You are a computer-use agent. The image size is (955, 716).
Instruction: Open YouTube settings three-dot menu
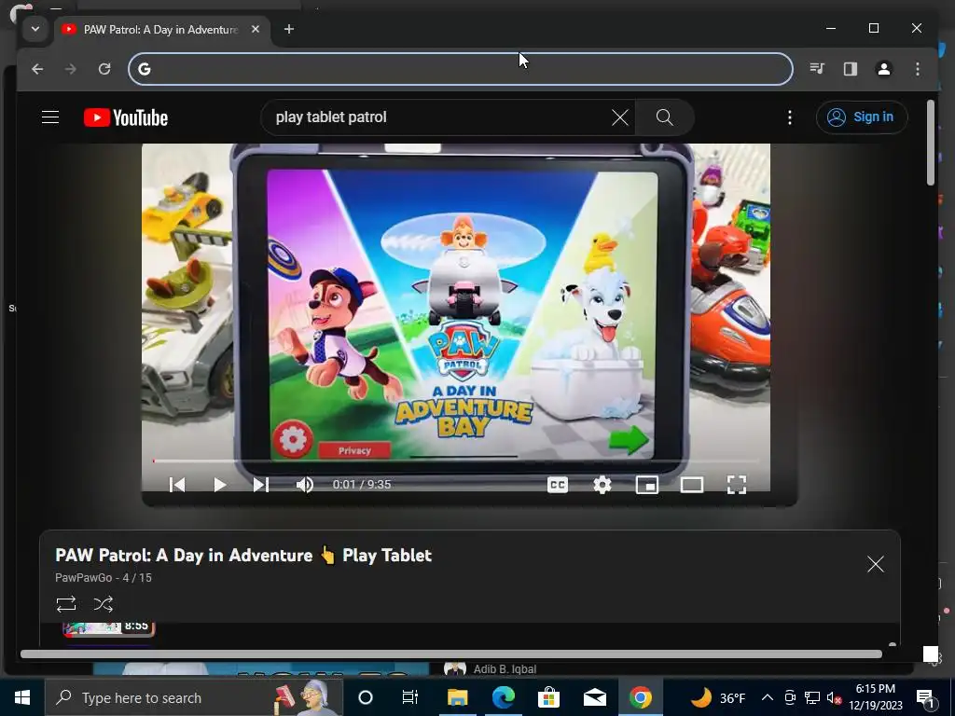(789, 117)
